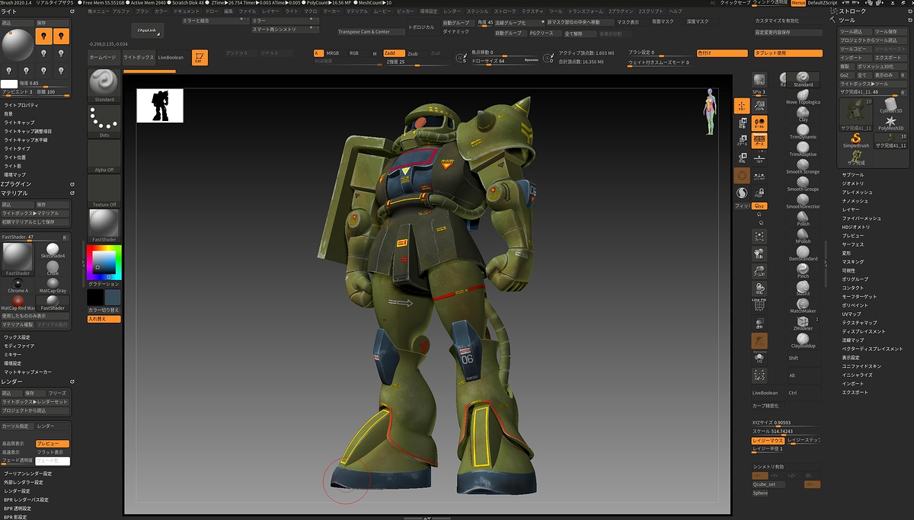Select the SkinShade4 material
Viewport: 914px width, 520px height.
pos(53,250)
